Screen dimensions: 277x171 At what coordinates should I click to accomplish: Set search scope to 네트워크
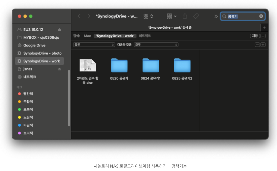click(145, 36)
